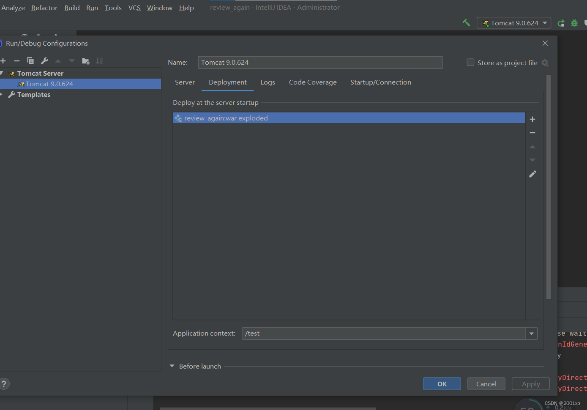This screenshot has width=587, height=410.
Task: Build project with the green hammer icon
Action: [466, 23]
